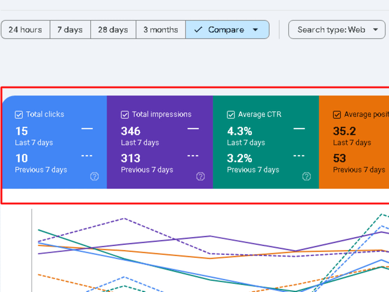Click the 313 previous impressions value
Screen dimensions: 389x292
[131, 158]
